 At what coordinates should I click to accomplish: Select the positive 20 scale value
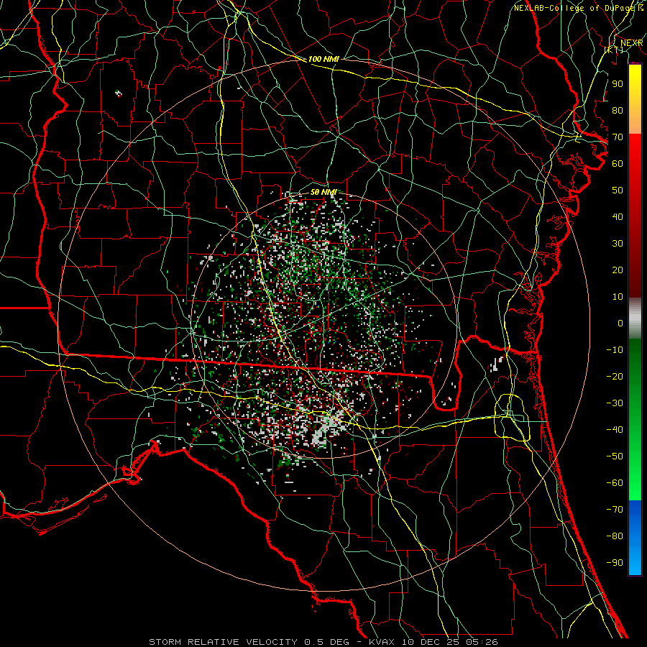[x=618, y=270]
